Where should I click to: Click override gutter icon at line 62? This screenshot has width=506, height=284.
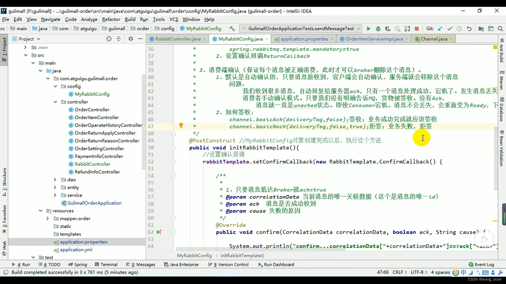click(159, 232)
